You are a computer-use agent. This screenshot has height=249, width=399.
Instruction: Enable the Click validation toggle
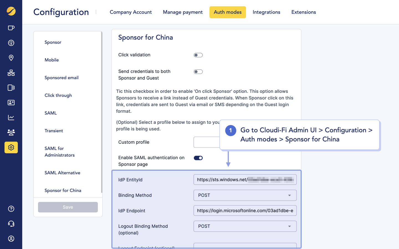[x=198, y=55]
